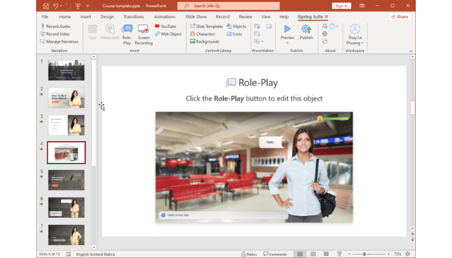Expand Undo history dropdown arrow
452x258 pixels.
[x=61, y=6]
